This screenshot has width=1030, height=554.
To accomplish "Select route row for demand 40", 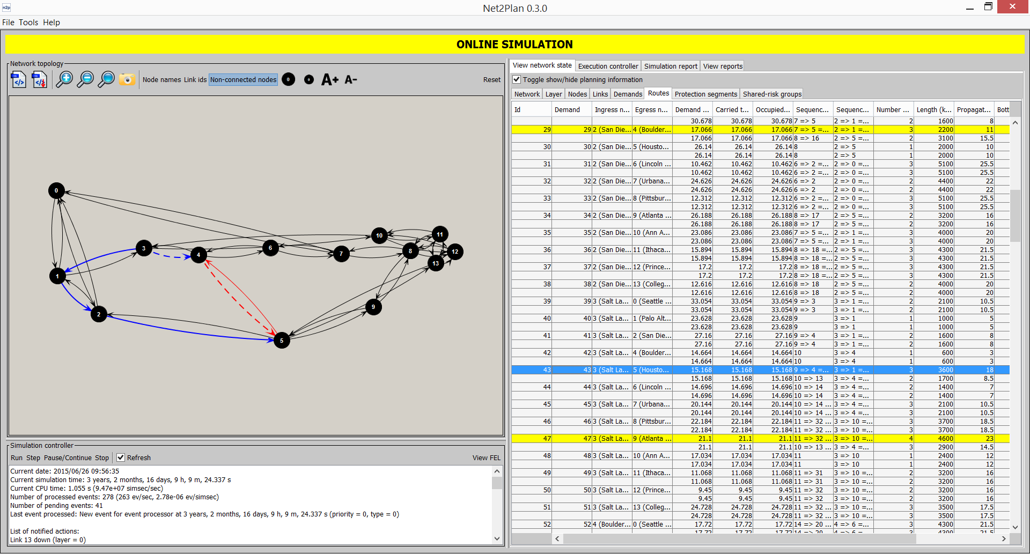I will 761,318.
